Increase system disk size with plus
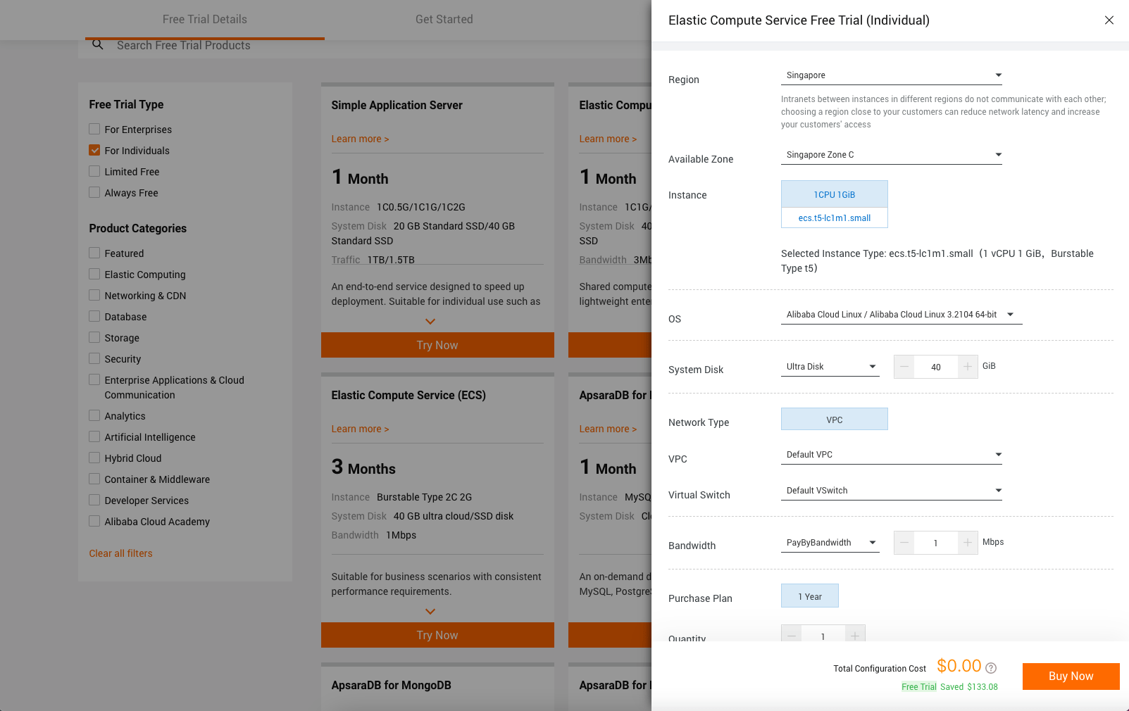The image size is (1129, 711). pyautogui.click(x=968, y=367)
